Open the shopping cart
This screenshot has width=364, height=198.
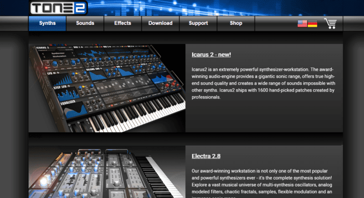click(331, 23)
